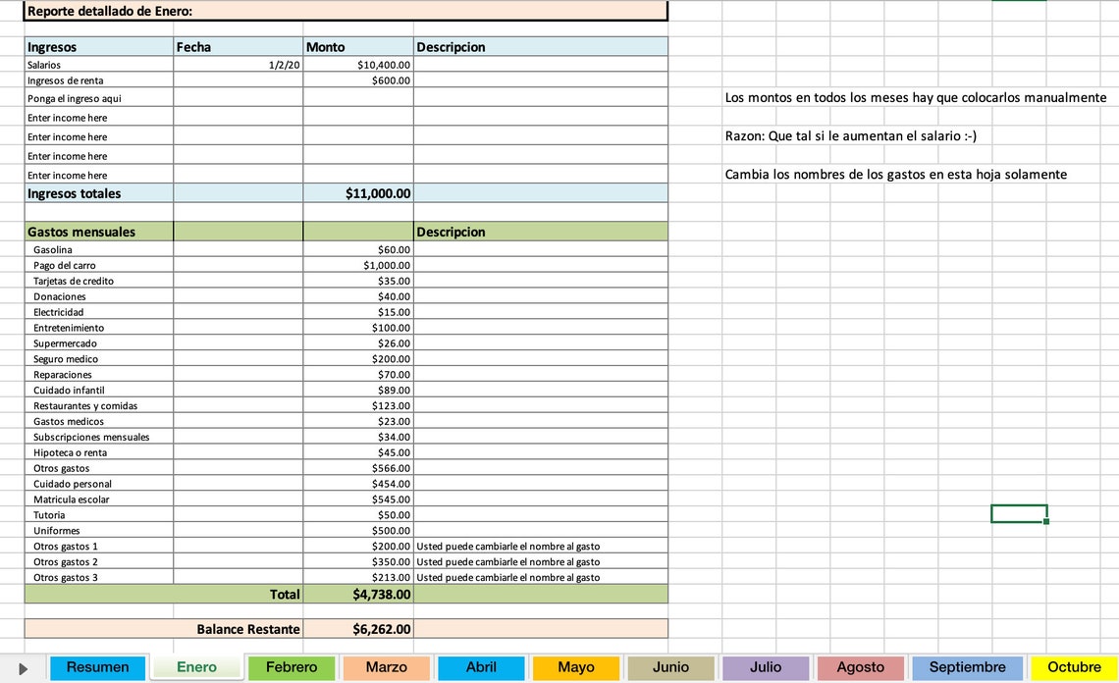The width and height of the screenshot is (1119, 683).
Task: Select the Mayo sheet tab
Action: (x=575, y=667)
